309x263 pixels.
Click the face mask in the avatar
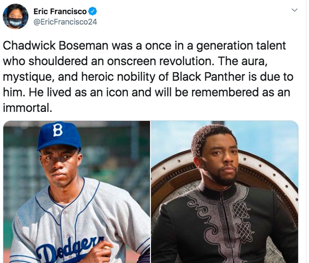[15, 21]
